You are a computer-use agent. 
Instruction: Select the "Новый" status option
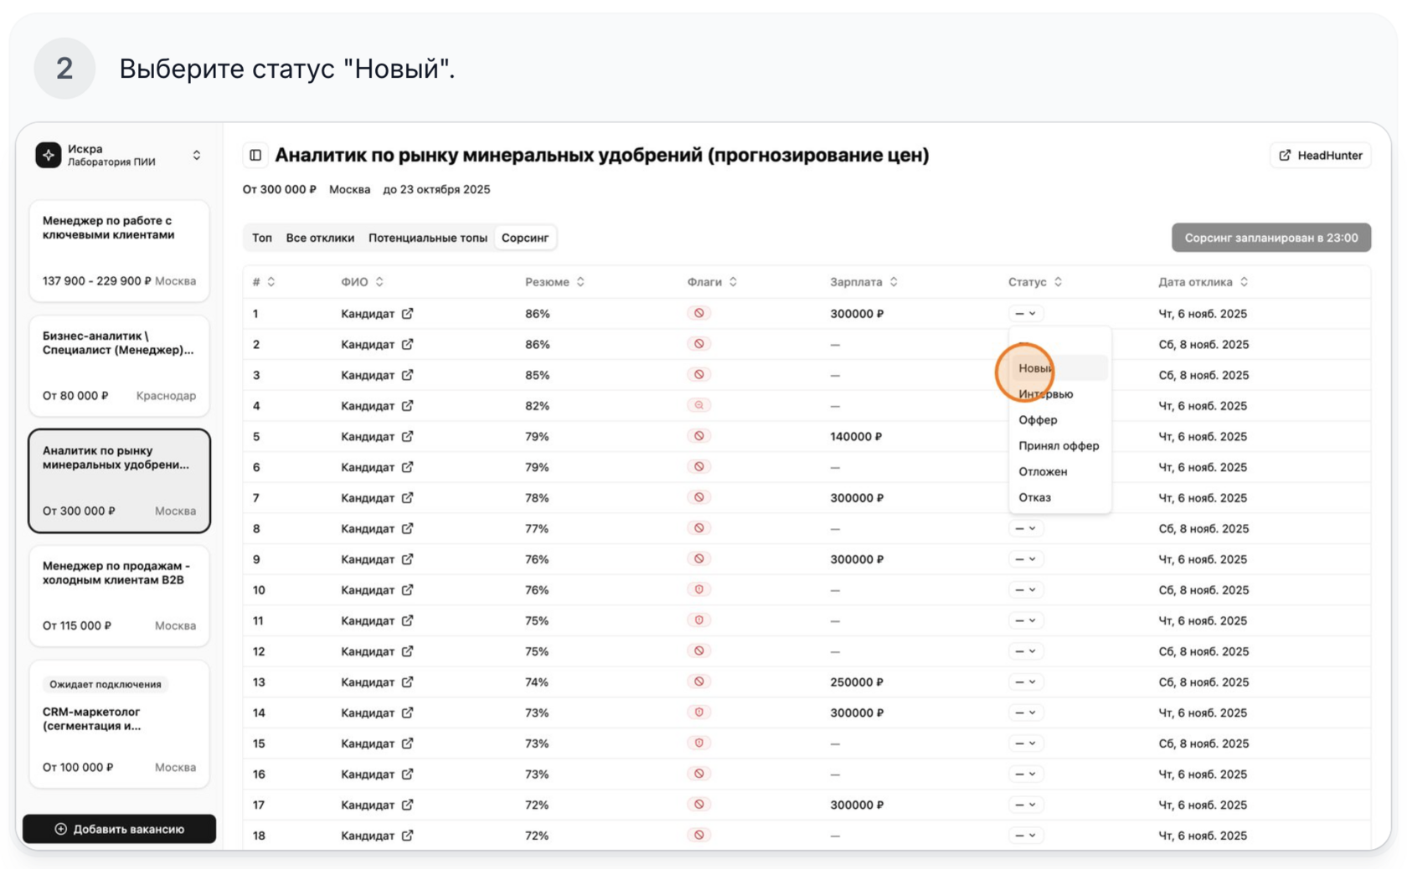pyautogui.click(x=1035, y=368)
